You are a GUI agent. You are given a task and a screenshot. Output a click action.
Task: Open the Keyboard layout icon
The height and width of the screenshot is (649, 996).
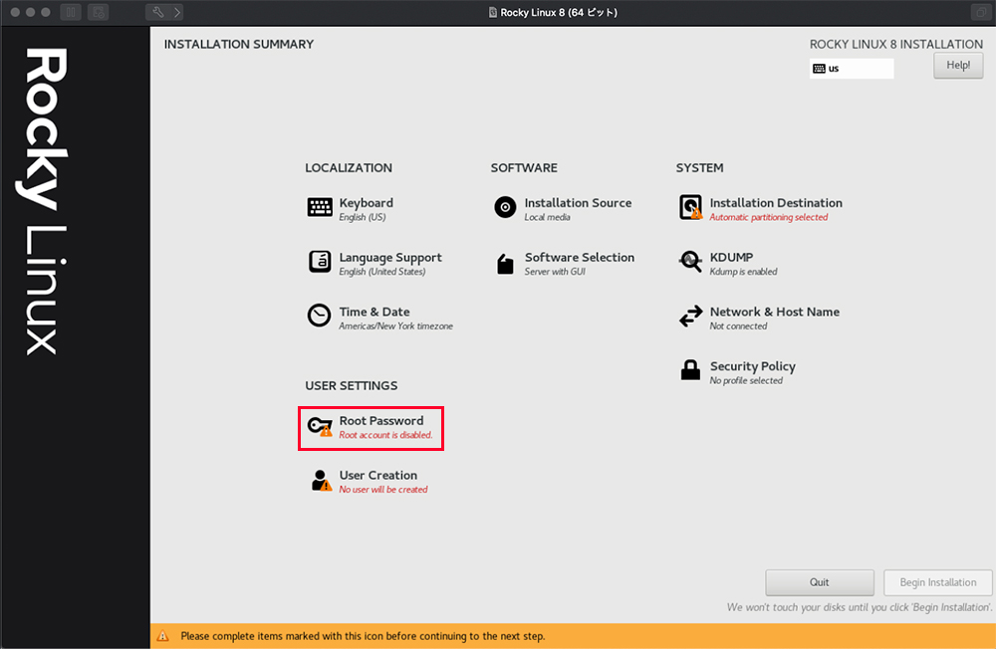pyautogui.click(x=320, y=207)
